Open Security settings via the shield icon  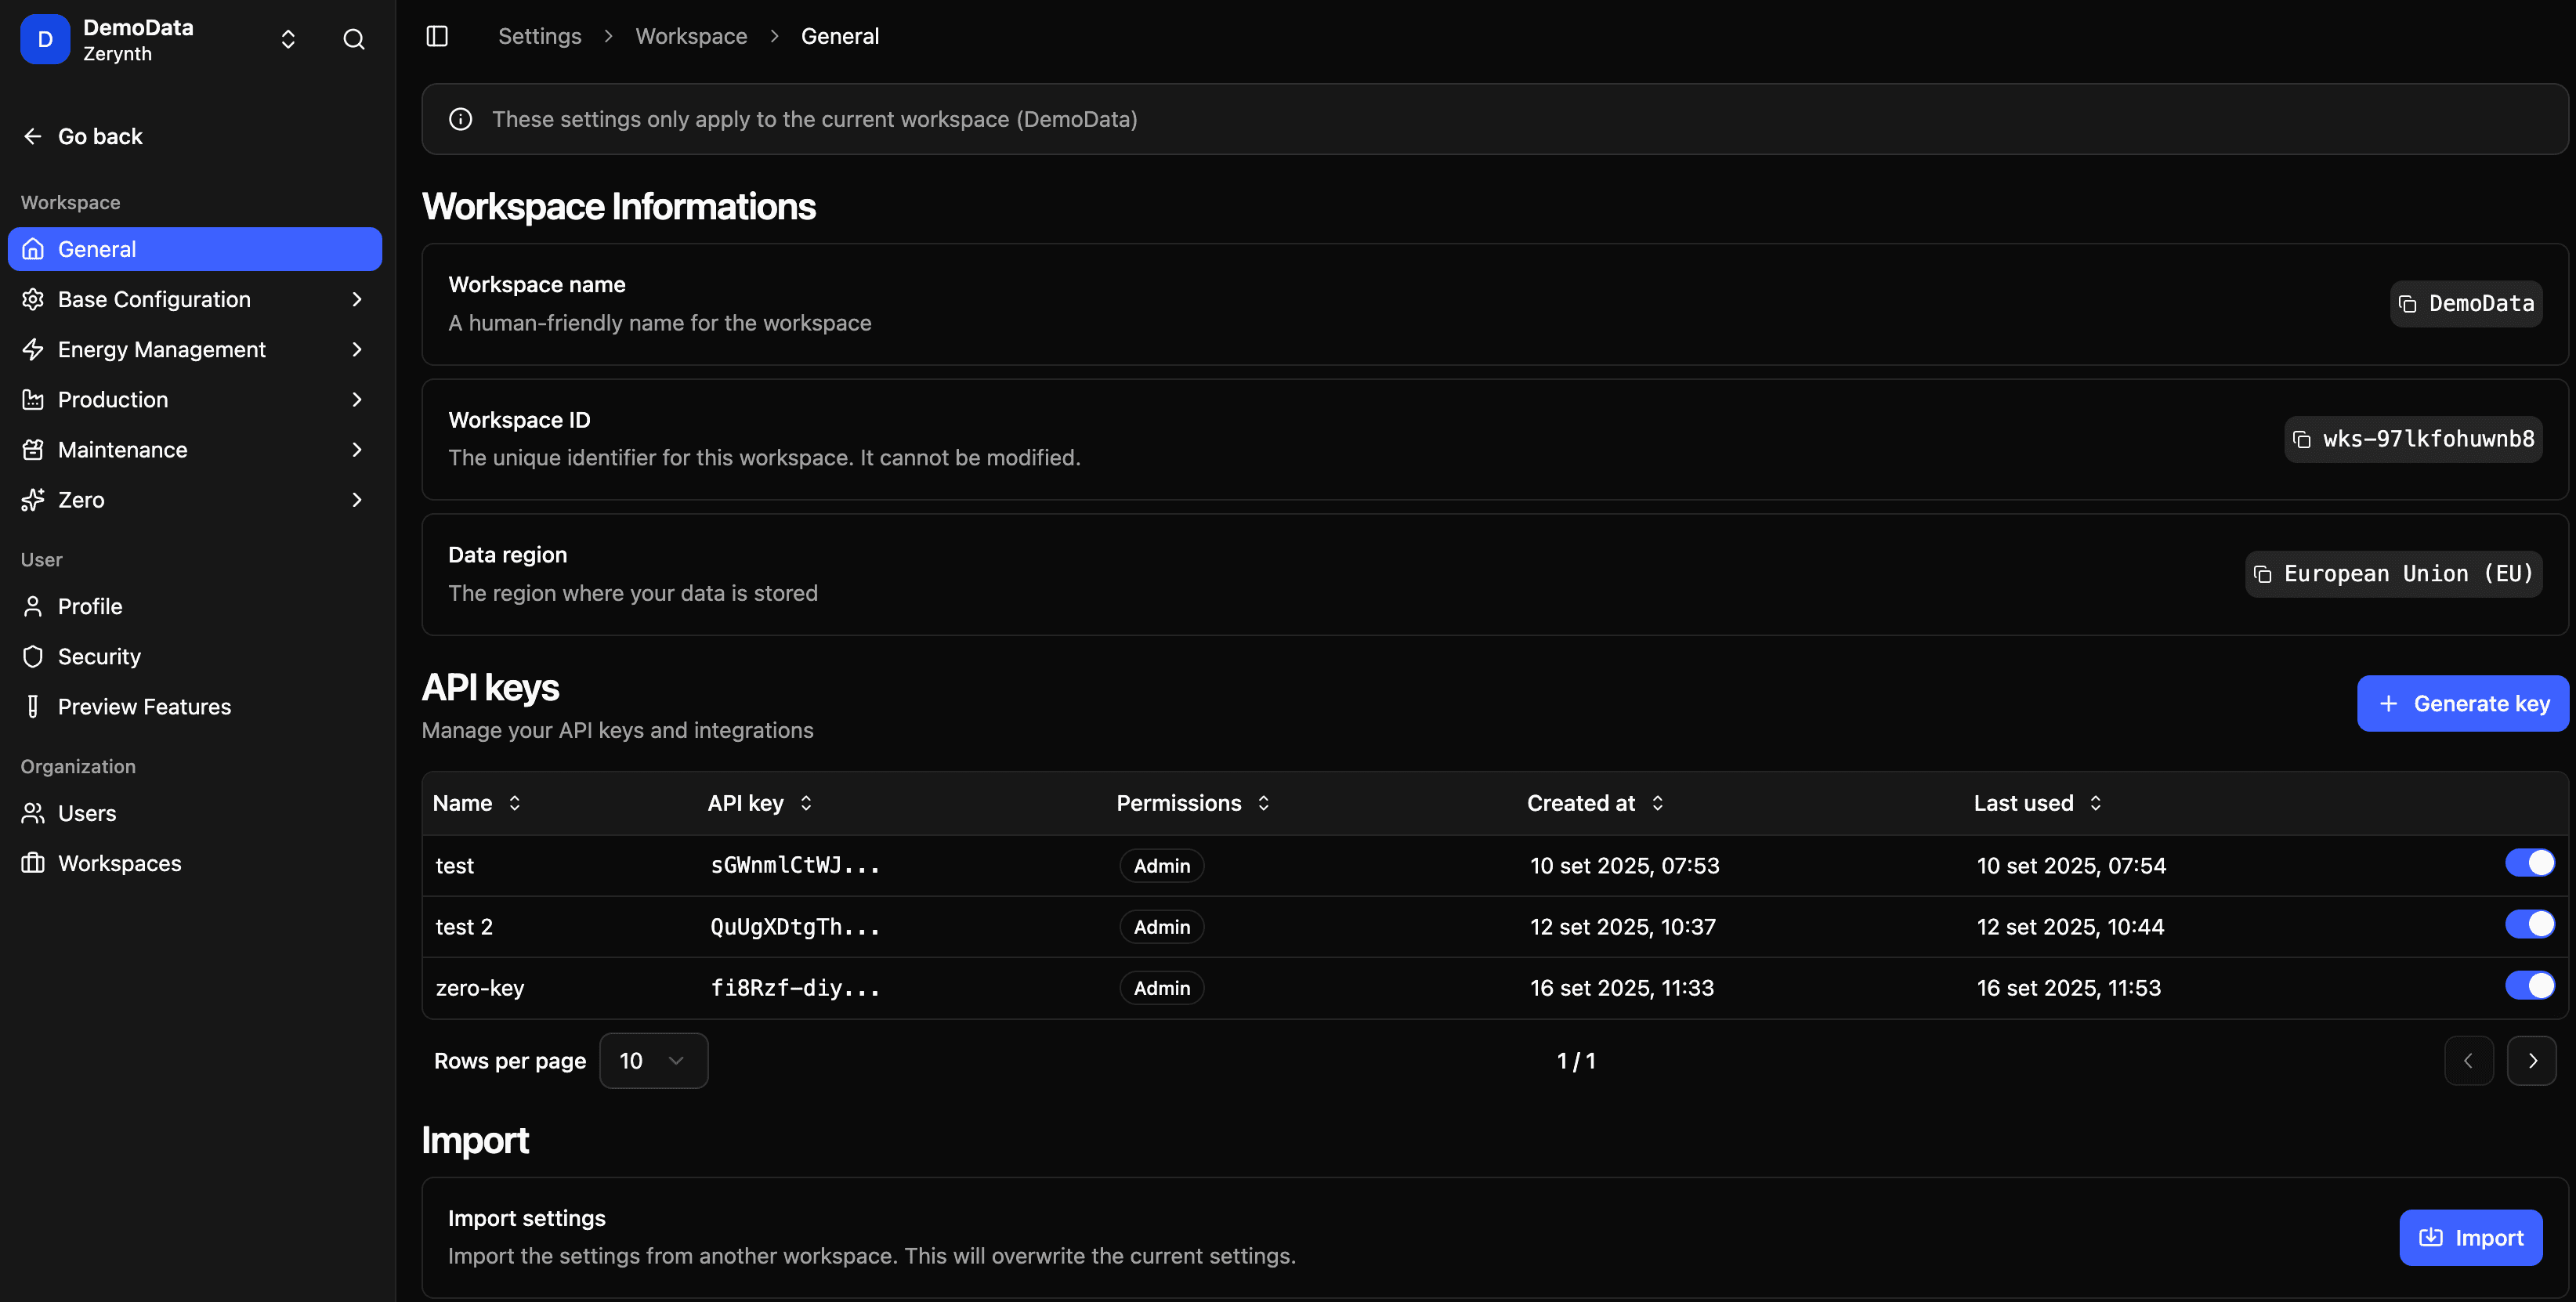[x=99, y=656]
